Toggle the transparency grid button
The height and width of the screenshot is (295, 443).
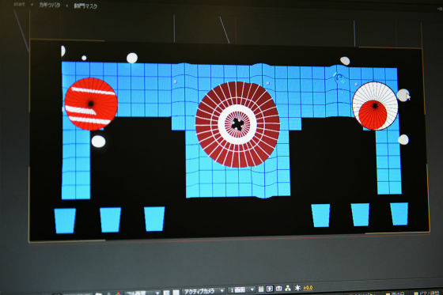(176, 292)
